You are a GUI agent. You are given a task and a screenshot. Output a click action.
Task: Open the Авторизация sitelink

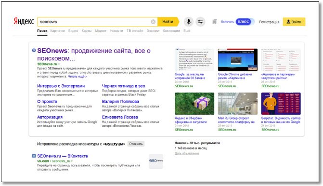[x=50, y=117]
